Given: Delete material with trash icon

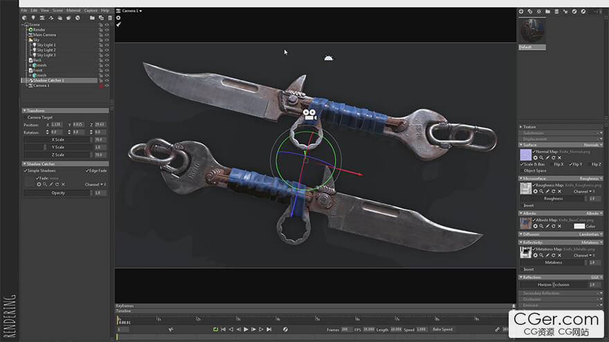Looking at the screenshot, I should click(556, 12).
